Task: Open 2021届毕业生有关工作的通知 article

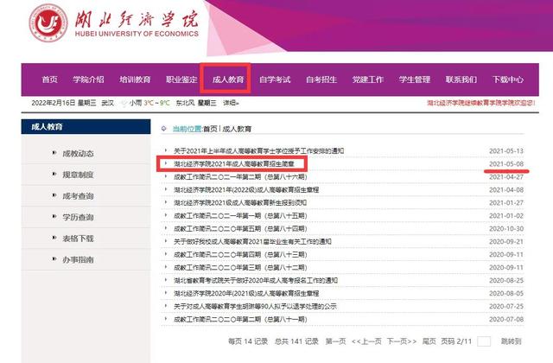Action: point(252,242)
